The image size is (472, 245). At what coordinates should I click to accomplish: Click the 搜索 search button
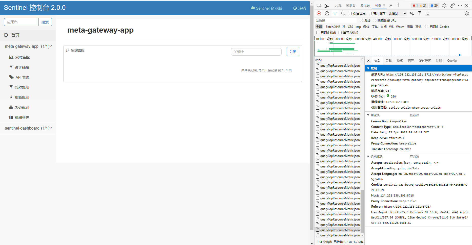(x=45, y=22)
